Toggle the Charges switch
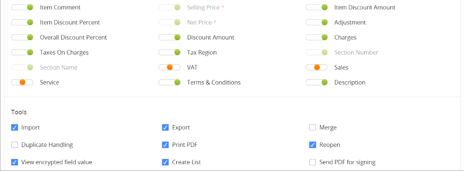Image resolution: width=464 pixels, height=171 pixels. (x=317, y=37)
